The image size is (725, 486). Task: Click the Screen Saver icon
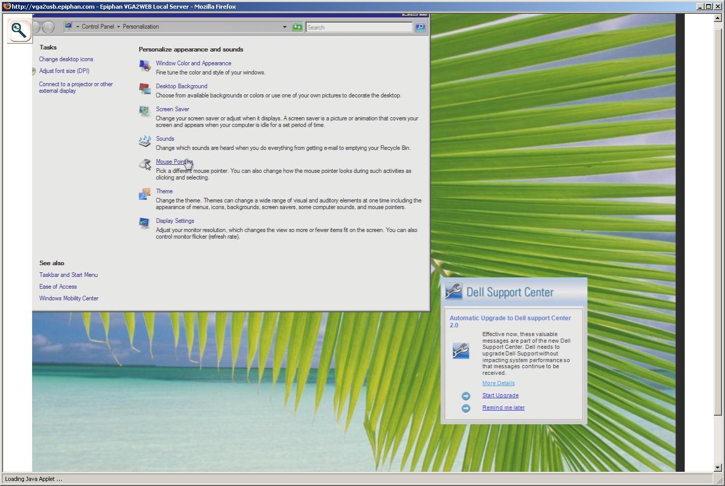pyautogui.click(x=145, y=112)
